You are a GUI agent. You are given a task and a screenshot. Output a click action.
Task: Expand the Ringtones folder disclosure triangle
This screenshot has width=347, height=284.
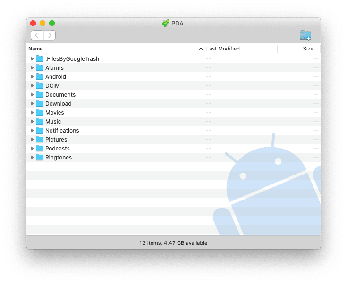coord(32,157)
